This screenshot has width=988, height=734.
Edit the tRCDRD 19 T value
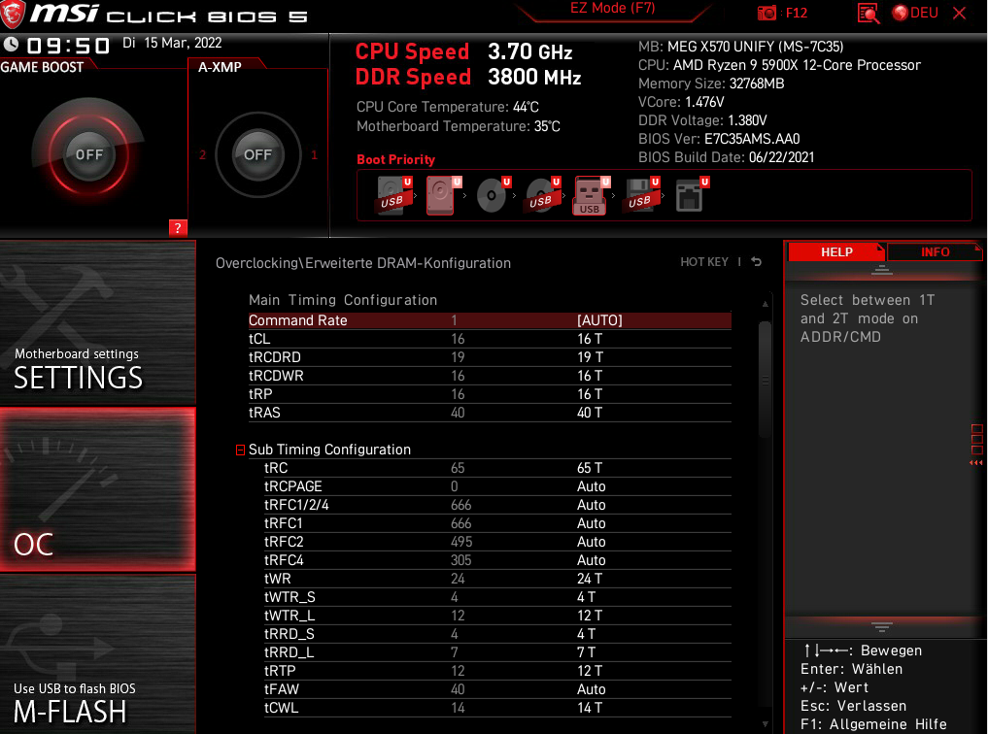[590, 357]
